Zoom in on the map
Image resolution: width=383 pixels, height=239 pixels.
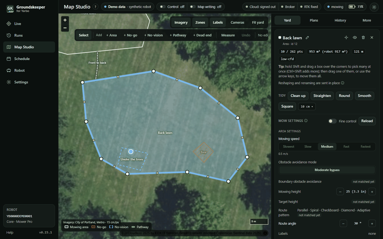click(65, 20)
